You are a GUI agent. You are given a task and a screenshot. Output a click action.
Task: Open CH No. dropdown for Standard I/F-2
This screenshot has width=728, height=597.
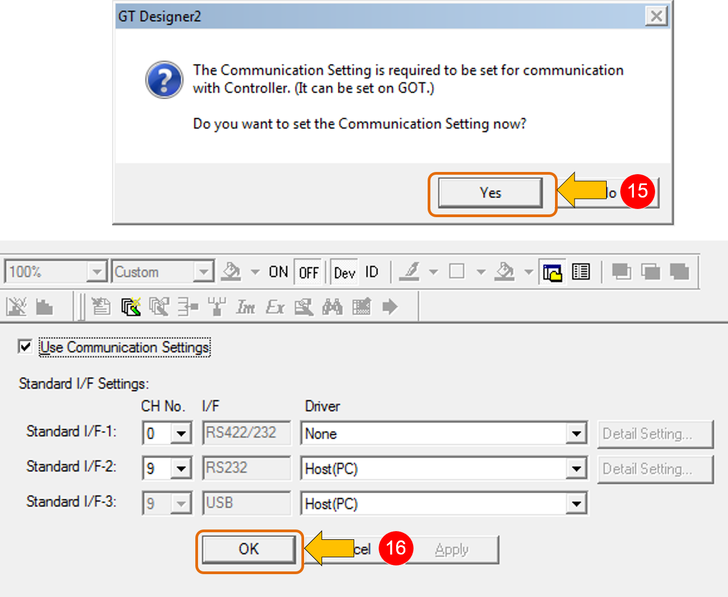181,469
